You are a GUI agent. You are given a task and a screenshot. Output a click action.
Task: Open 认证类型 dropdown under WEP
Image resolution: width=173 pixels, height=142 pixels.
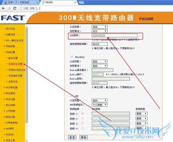(100, 100)
